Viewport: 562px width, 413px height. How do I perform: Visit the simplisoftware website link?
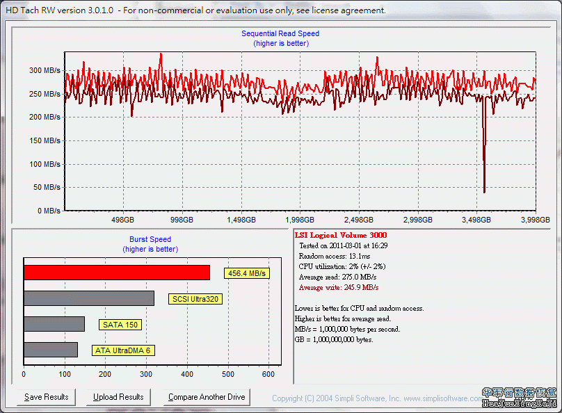(442, 398)
